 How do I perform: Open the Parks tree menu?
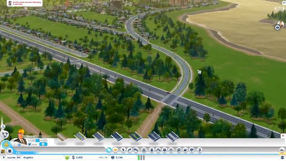pos(192,150)
